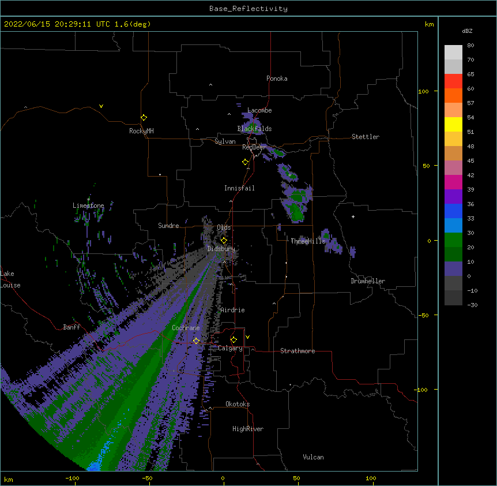Click the 80 value on the dBZ legend
The image size is (497, 486).
[470, 46]
